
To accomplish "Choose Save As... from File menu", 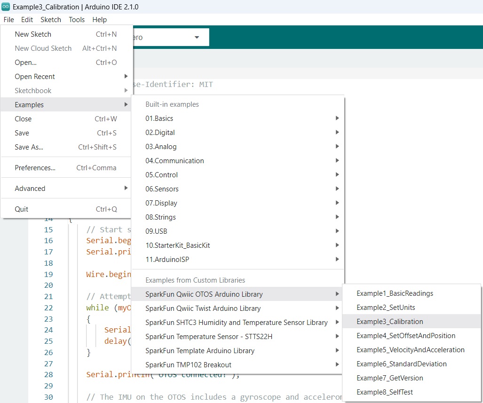I will coord(29,147).
